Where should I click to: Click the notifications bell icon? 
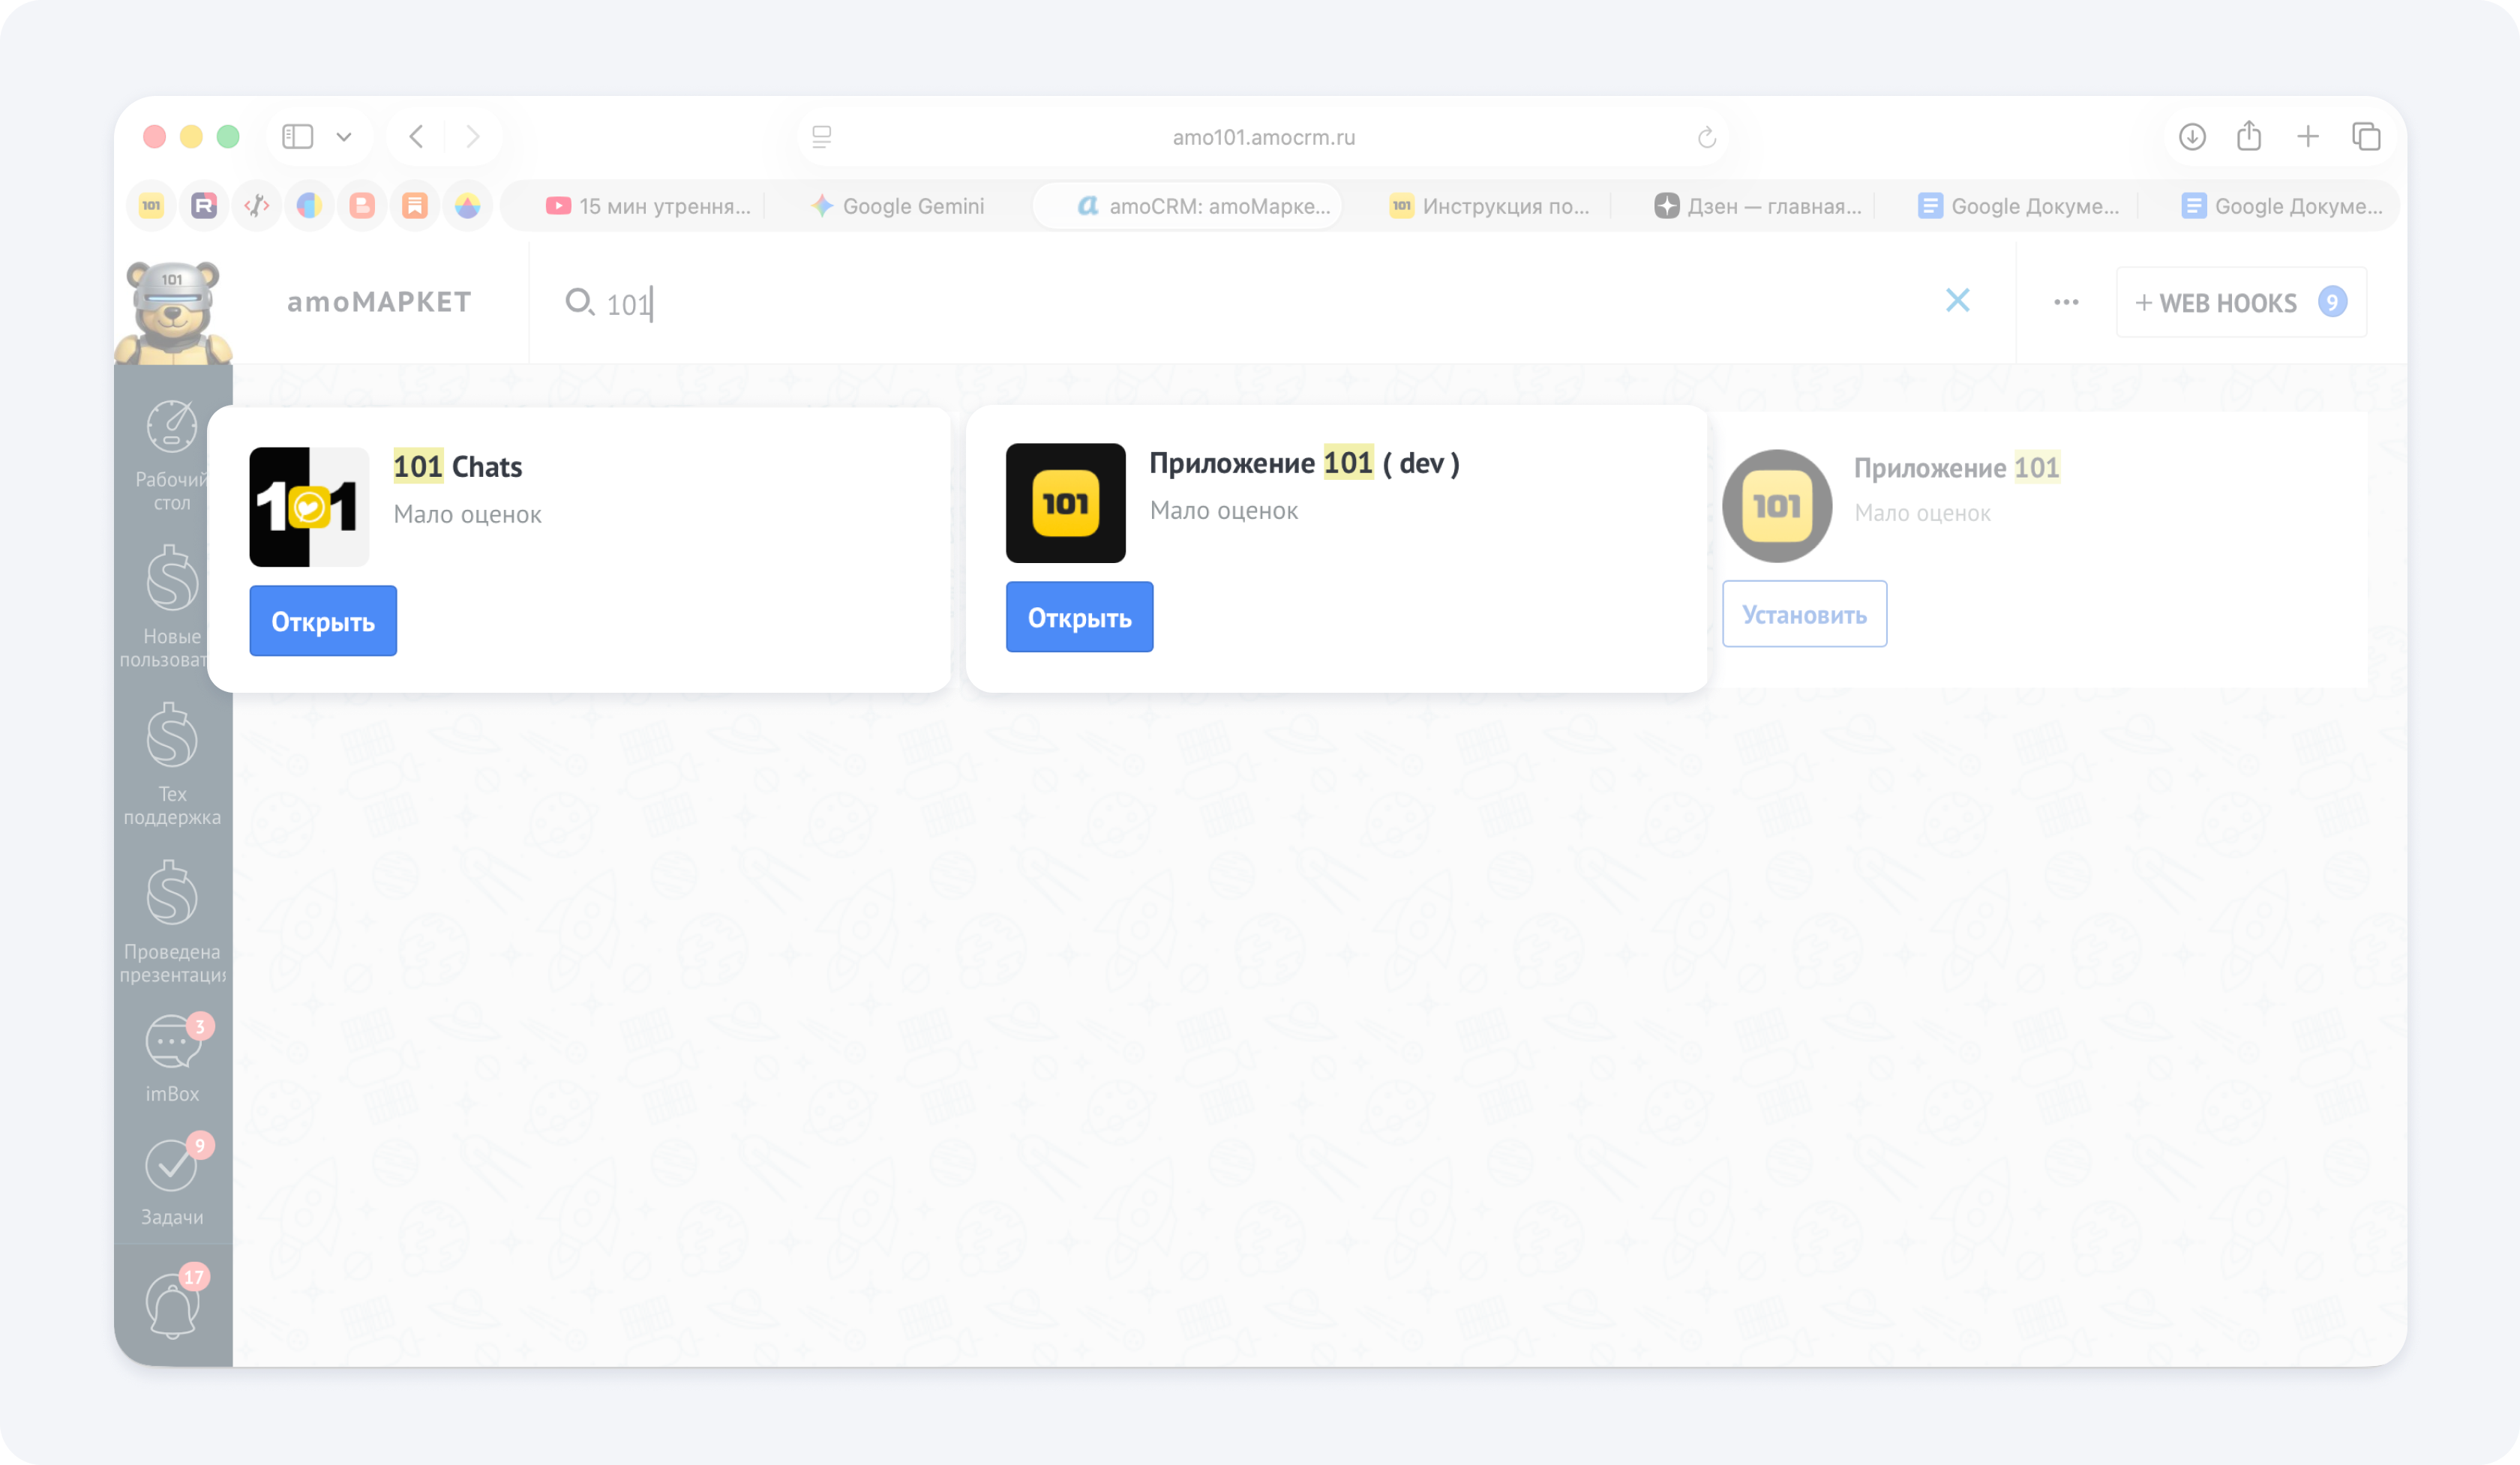[x=172, y=1305]
